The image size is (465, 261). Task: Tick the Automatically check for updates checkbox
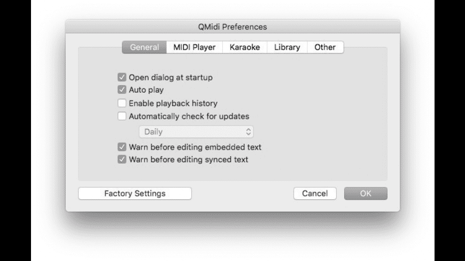point(122,116)
